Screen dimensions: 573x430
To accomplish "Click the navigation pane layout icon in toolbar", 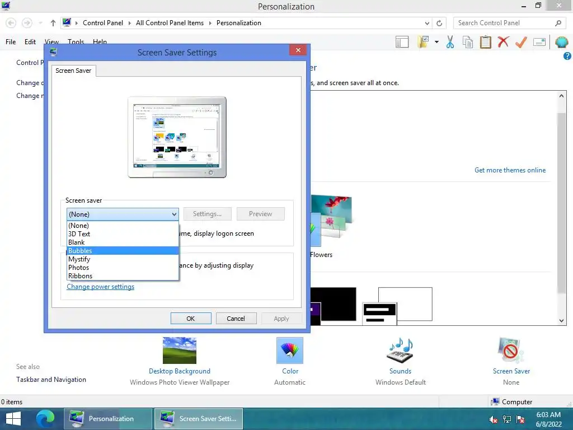I will [402, 42].
